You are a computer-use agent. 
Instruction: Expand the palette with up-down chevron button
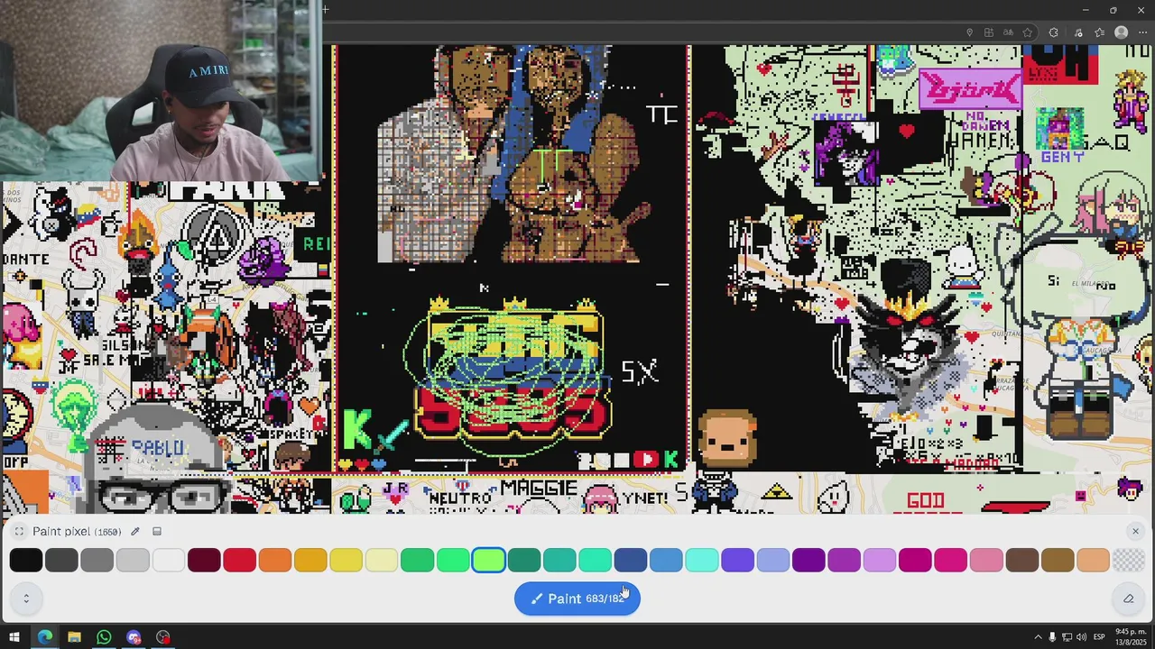click(26, 599)
